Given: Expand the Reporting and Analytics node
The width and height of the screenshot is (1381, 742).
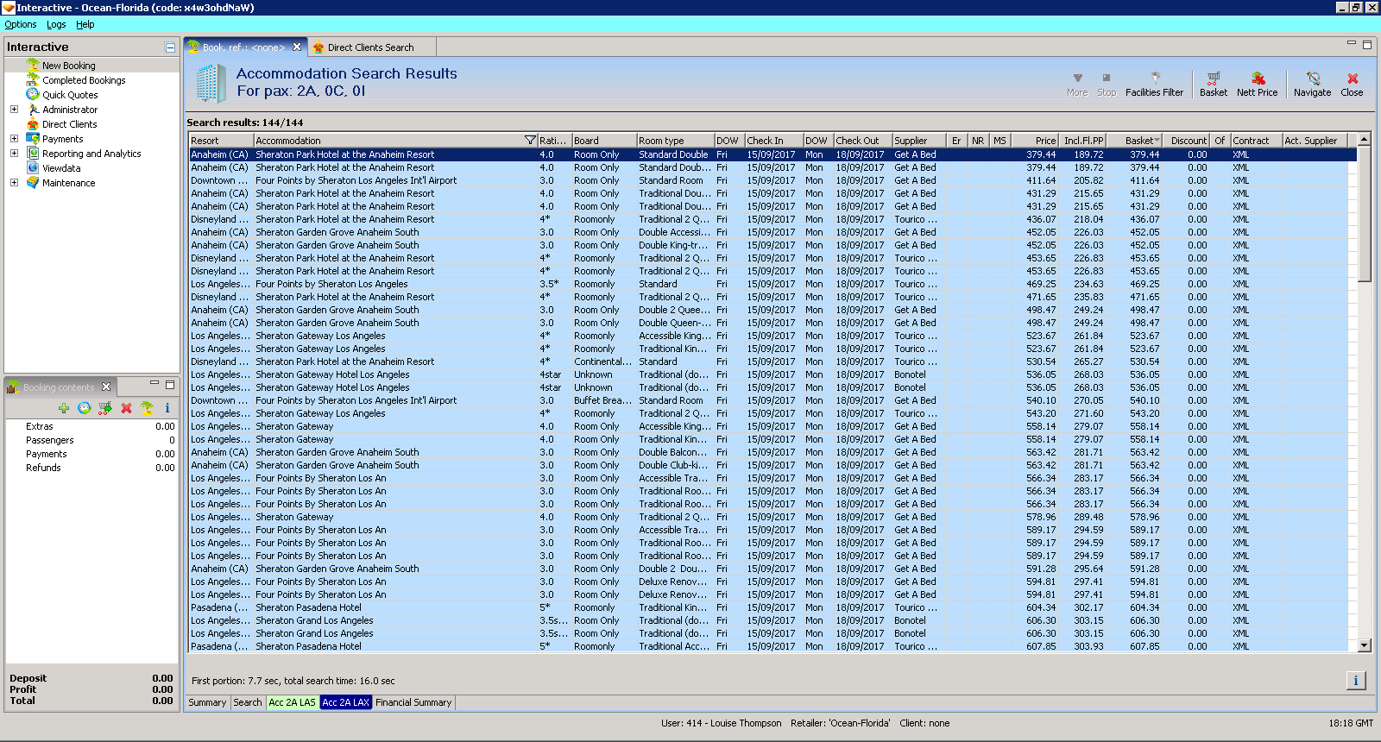Looking at the screenshot, I should (x=14, y=154).
